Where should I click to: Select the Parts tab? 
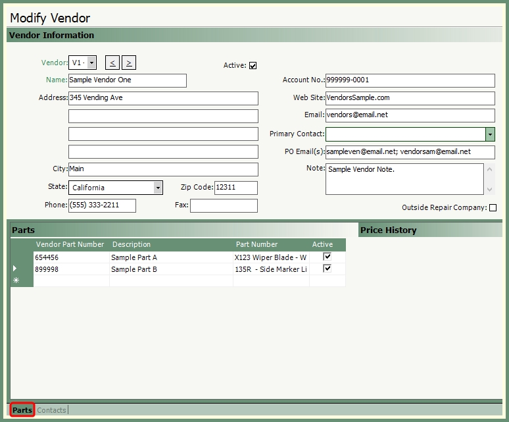22,410
